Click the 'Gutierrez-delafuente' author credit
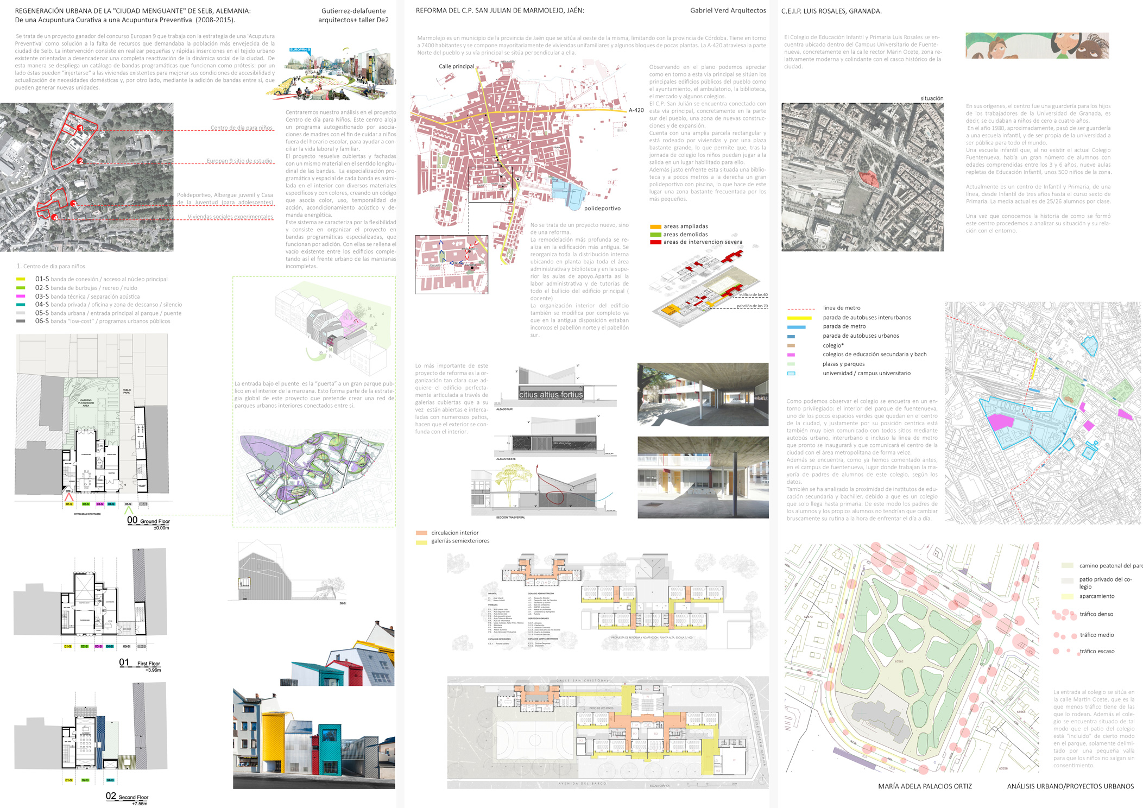Image resolution: width=1143 pixels, height=808 pixels. [353, 11]
